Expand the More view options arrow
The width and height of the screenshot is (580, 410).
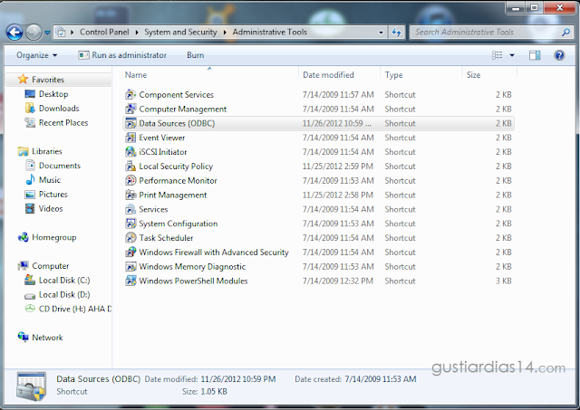pyautogui.click(x=512, y=55)
